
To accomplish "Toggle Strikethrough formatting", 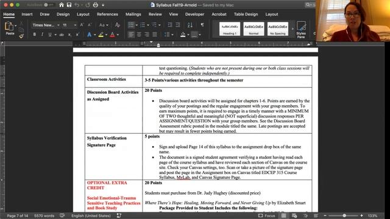I will (62, 35).
